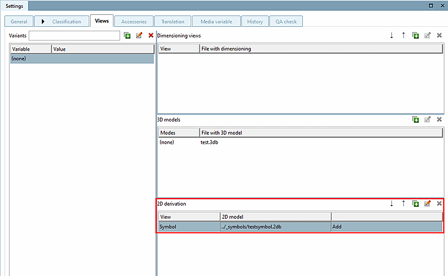Add a new 2D derivation entry
Screen dimensions: 448x276
[x=415, y=204]
